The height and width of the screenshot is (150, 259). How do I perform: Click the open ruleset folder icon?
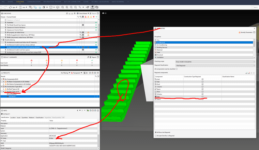pyautogui.click(x=67, y=14)
